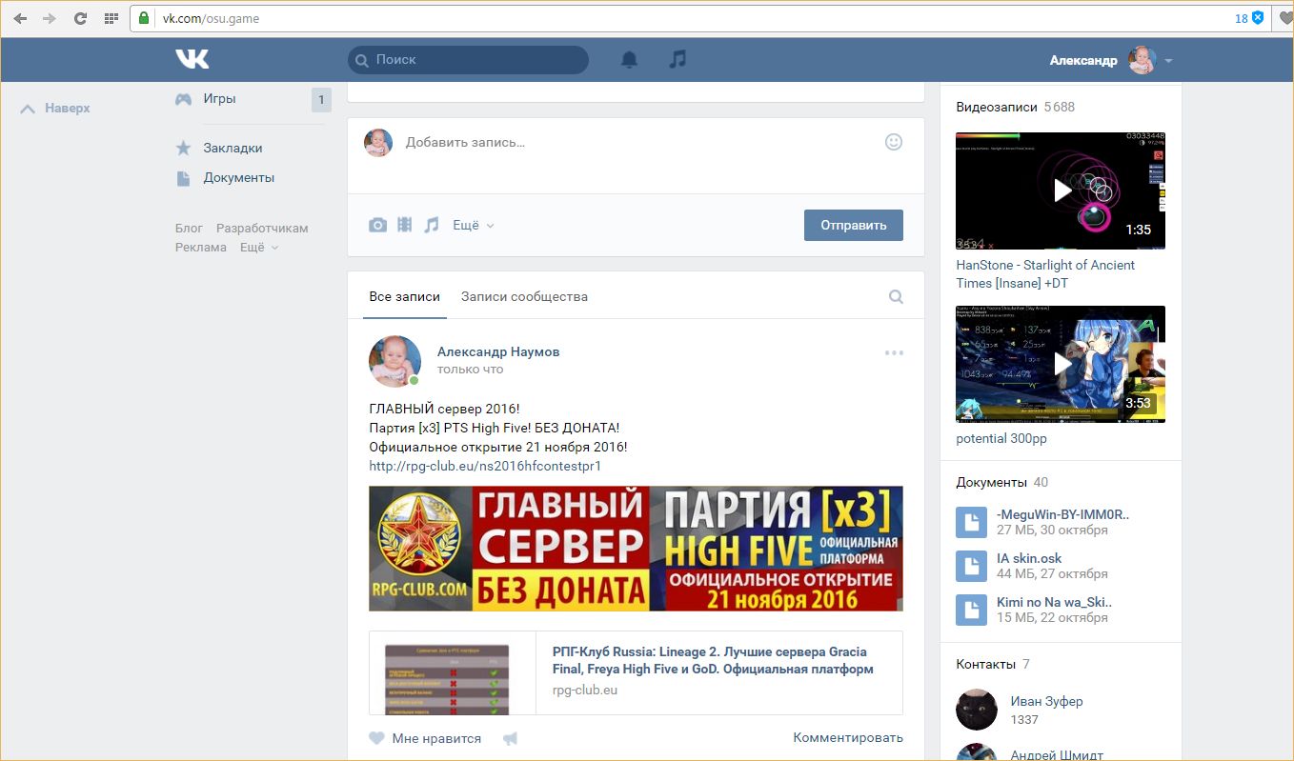Open Закладки in left sidebar
This screenshot has height=761, width=1294.
point(233,148)
